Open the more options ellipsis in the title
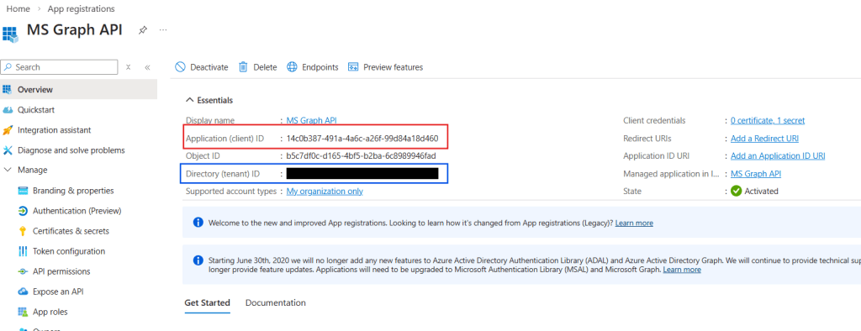Viewport: 861px width, 331px height. pos(163,29)
